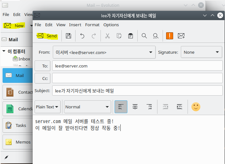Open the Plain Text format dropdown
225x164 pixels.
[47, 107]
